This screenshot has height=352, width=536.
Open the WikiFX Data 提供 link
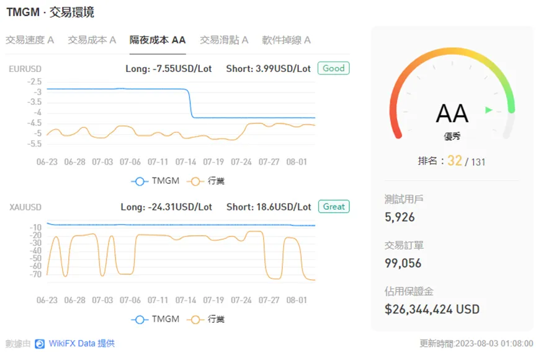coord(82,343)
